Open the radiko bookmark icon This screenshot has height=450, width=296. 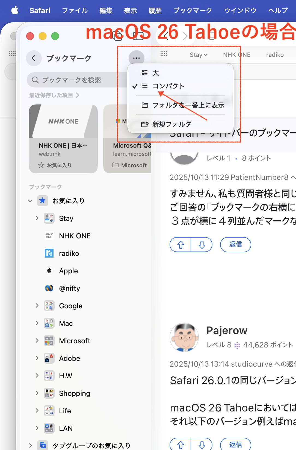click(x=49, y=253)
